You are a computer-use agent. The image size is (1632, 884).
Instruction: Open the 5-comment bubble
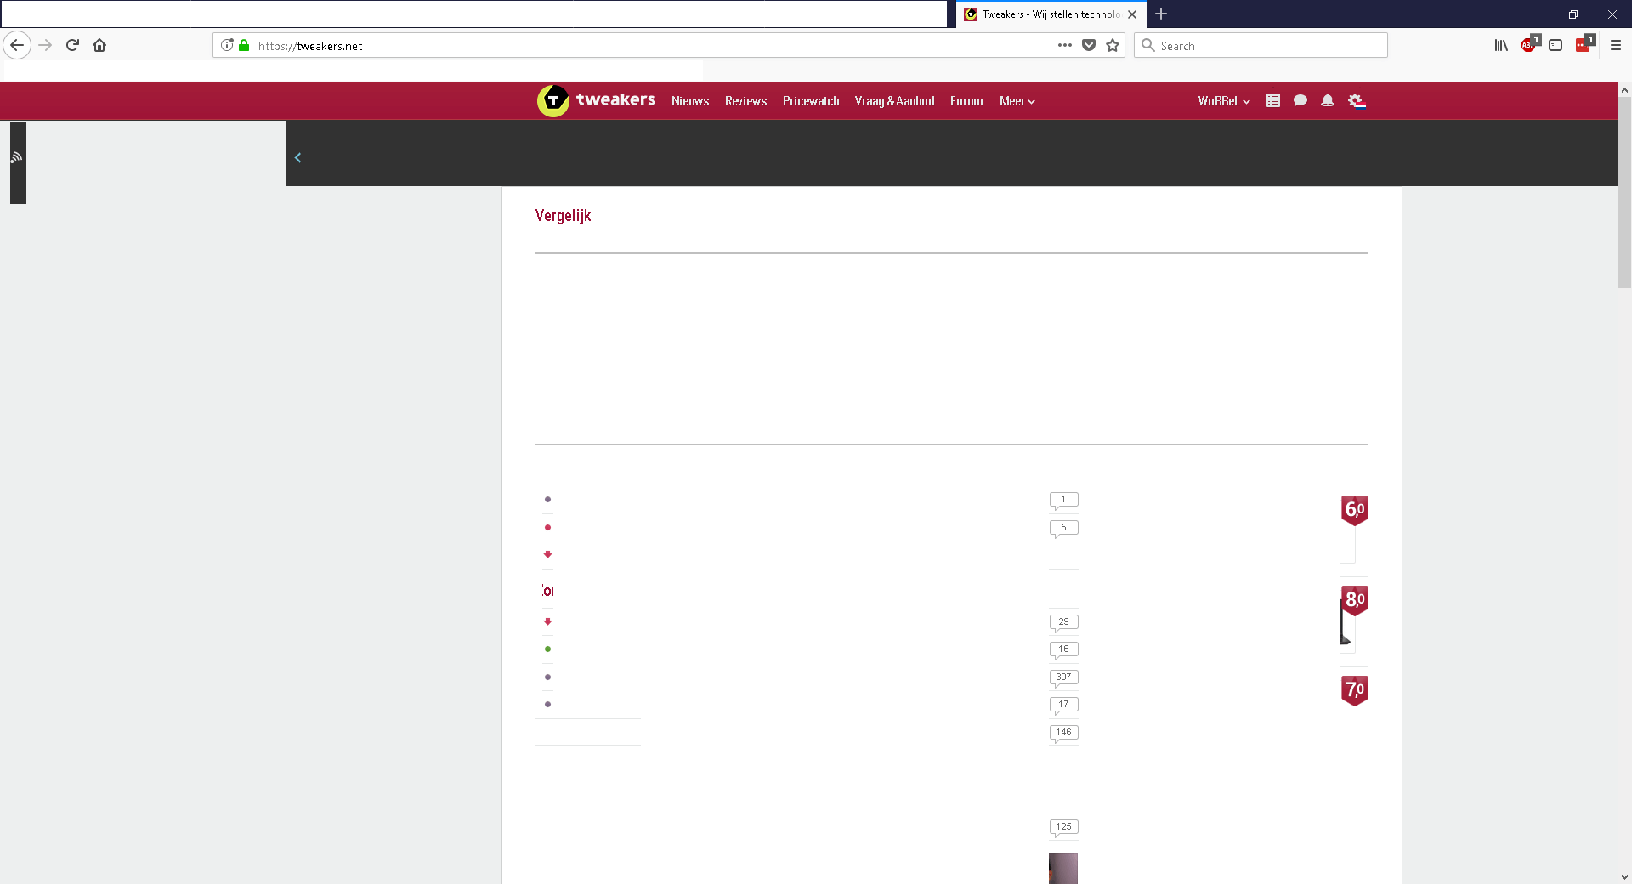(1063, 529)
